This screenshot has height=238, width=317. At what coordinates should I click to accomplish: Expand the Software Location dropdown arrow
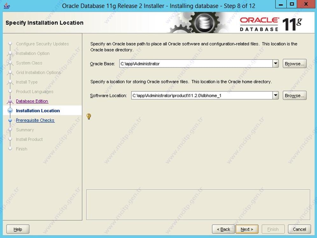(276, 95)
